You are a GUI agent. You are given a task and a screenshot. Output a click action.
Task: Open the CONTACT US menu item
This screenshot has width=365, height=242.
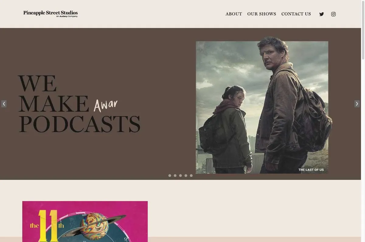click(x=296, y=14)
